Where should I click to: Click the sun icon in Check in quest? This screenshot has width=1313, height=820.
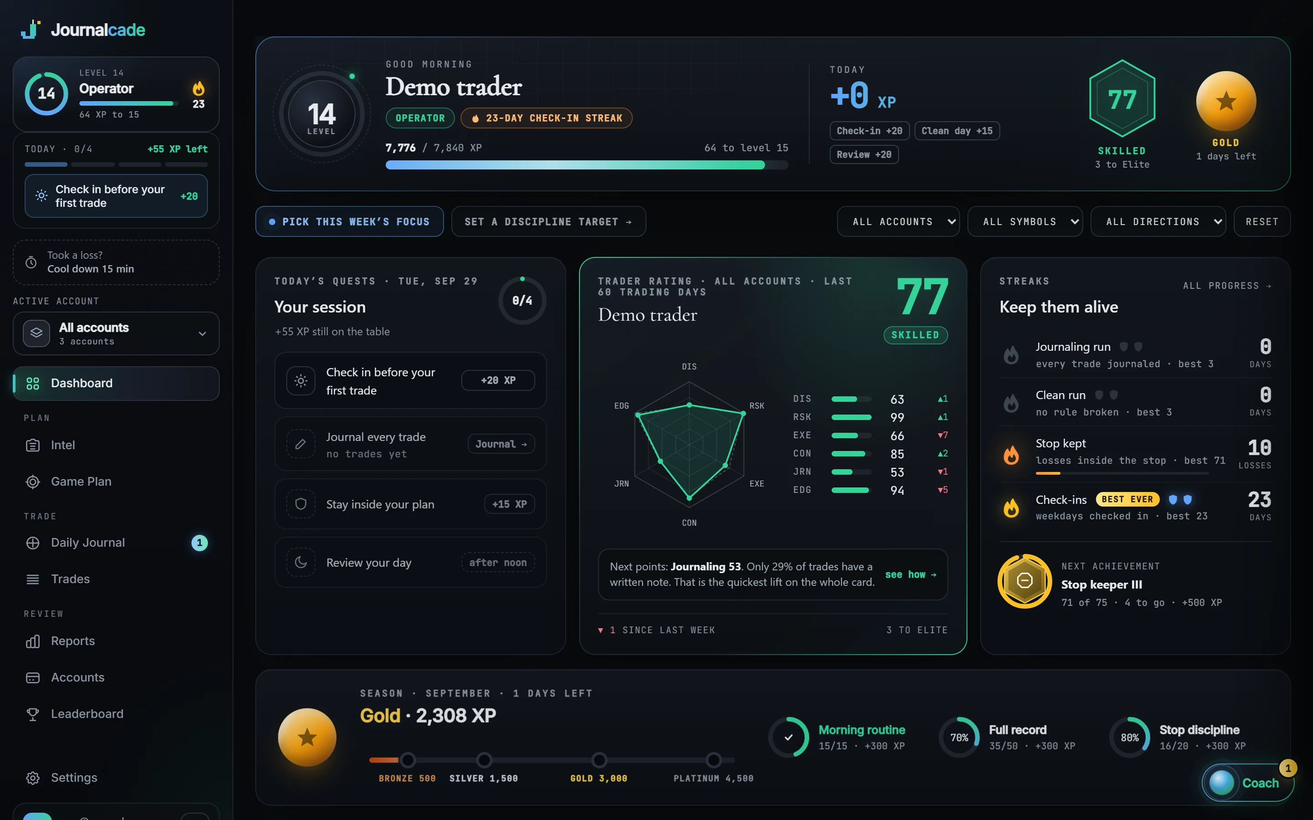coord(300,381)
